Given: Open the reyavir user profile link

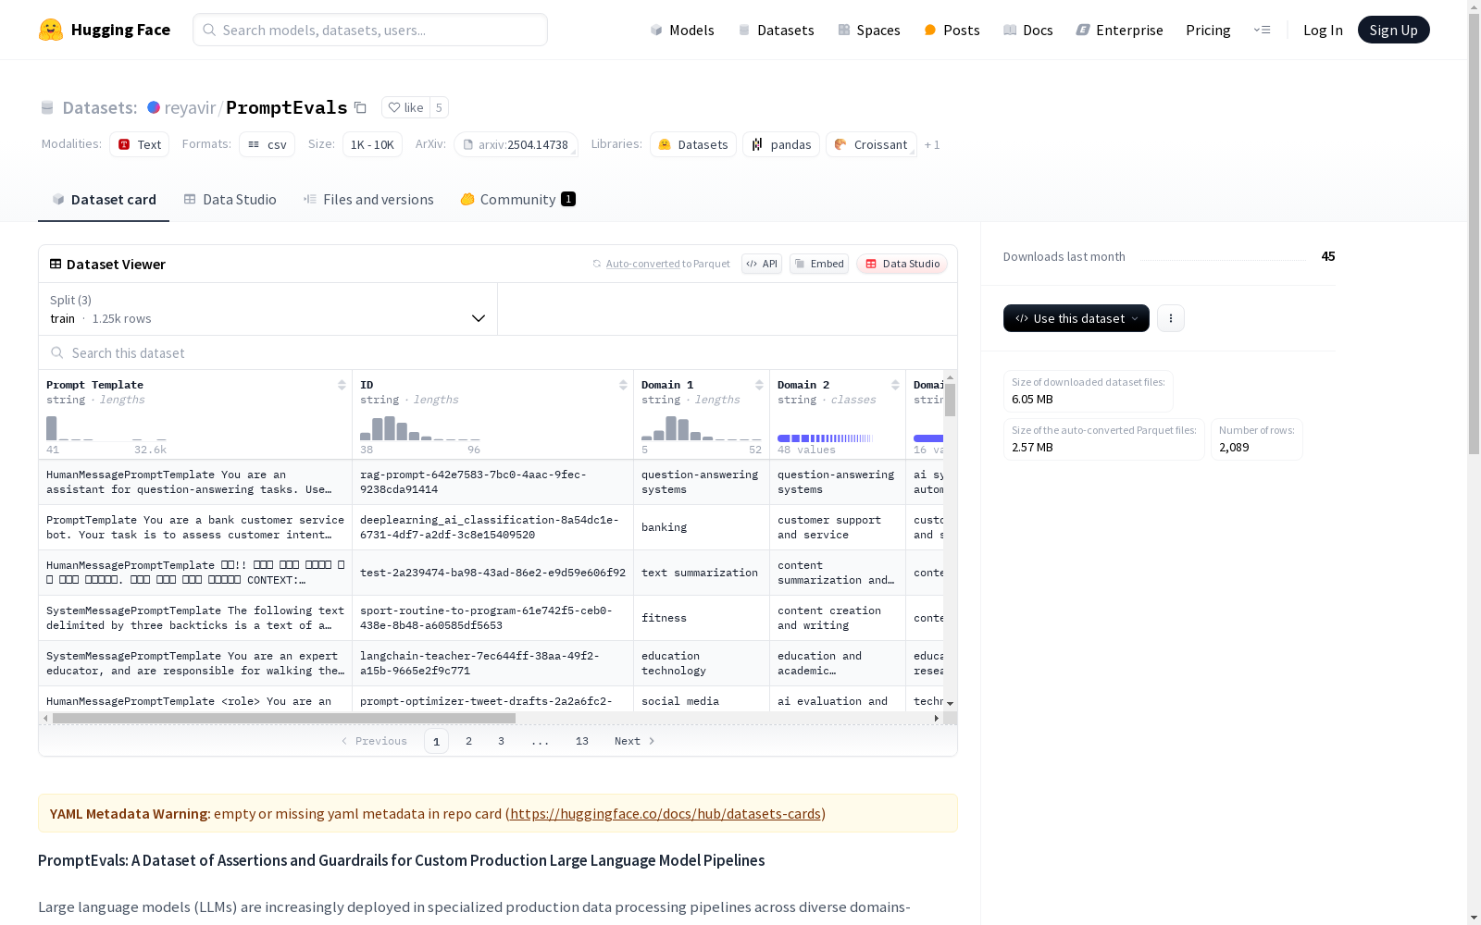Looking at the screenshot, I should tap(190, 107).
